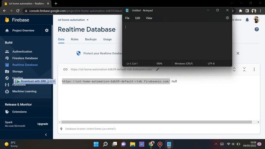Viewport: 265px width, 149px height.
Task: Open Notepad from taskbar
Action: tap(169, 144)
